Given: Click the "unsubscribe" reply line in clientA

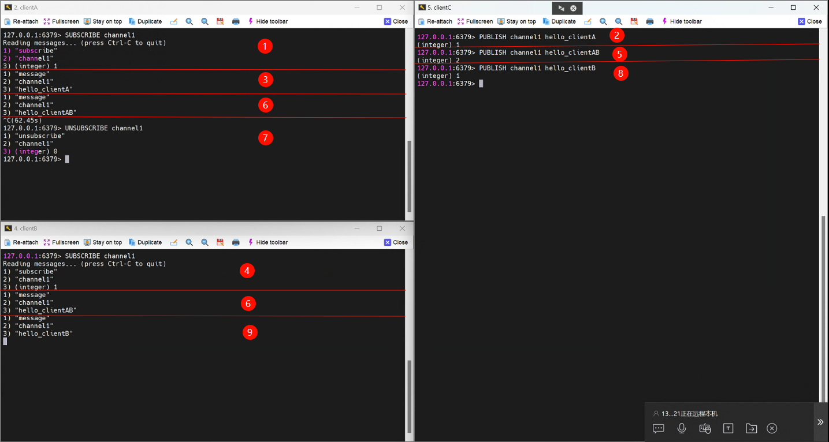Looking at the screenshot, I should coord(34,136).
